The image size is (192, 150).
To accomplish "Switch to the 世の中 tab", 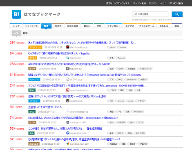I will pos(58,26).
